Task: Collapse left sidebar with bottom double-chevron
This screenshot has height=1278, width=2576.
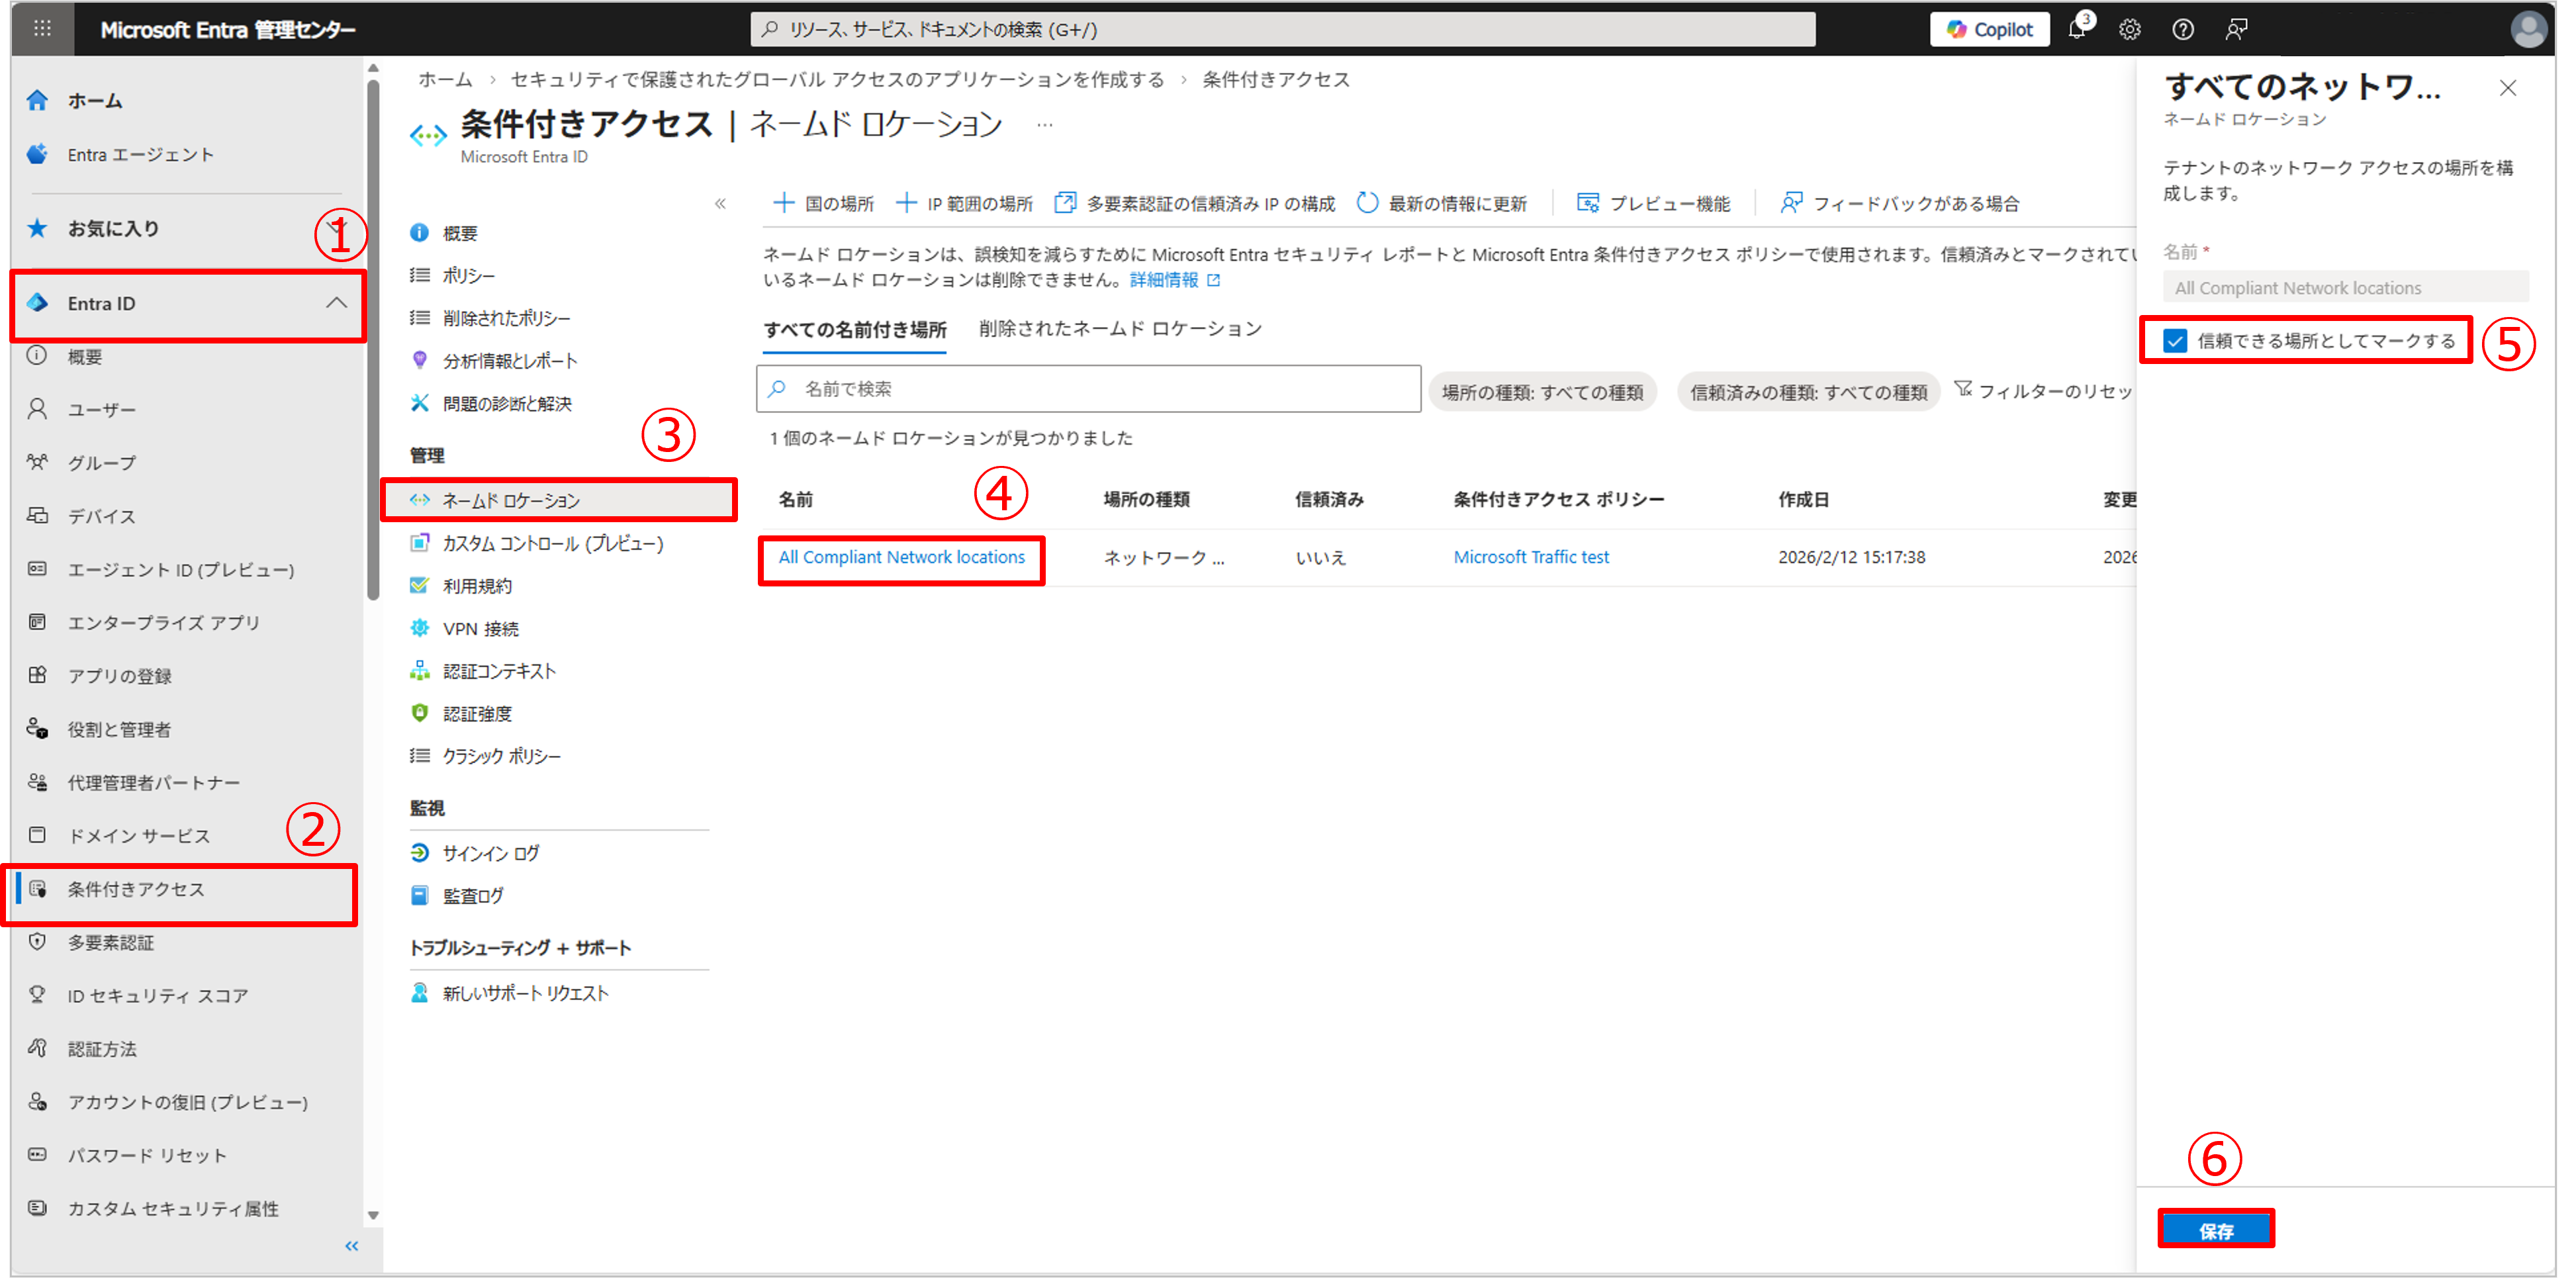Action: point(351,1246)
